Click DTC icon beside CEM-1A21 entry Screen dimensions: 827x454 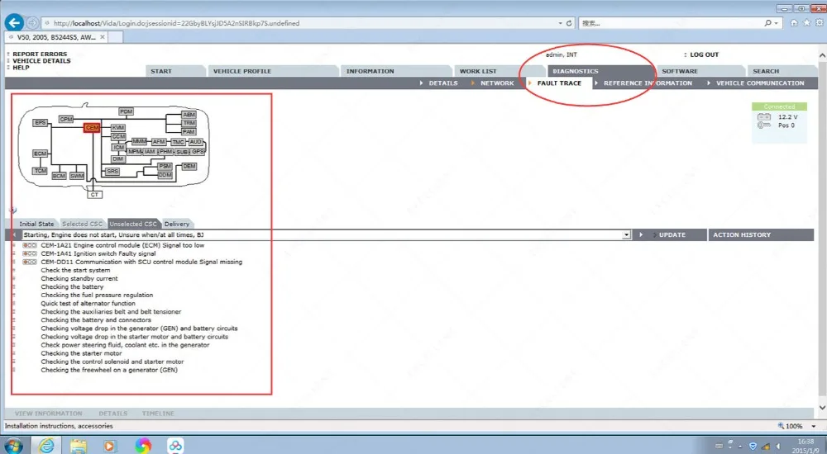[x=30, y=245]
